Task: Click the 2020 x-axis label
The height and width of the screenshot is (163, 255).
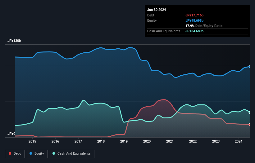Action: tap(147, 141)
